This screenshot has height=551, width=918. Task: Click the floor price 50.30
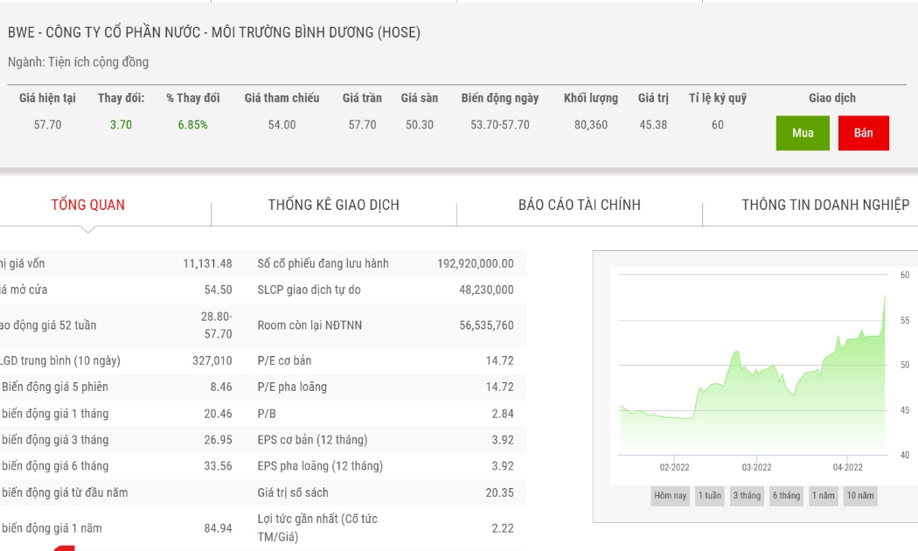(x=420, y=125)
